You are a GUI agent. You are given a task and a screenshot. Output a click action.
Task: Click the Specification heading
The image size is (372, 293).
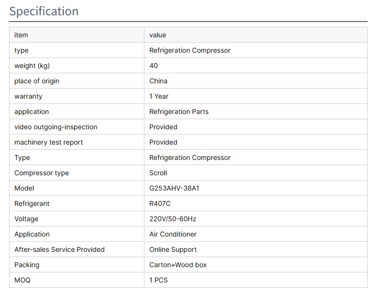pyautogui.click(x=44, y=11)
